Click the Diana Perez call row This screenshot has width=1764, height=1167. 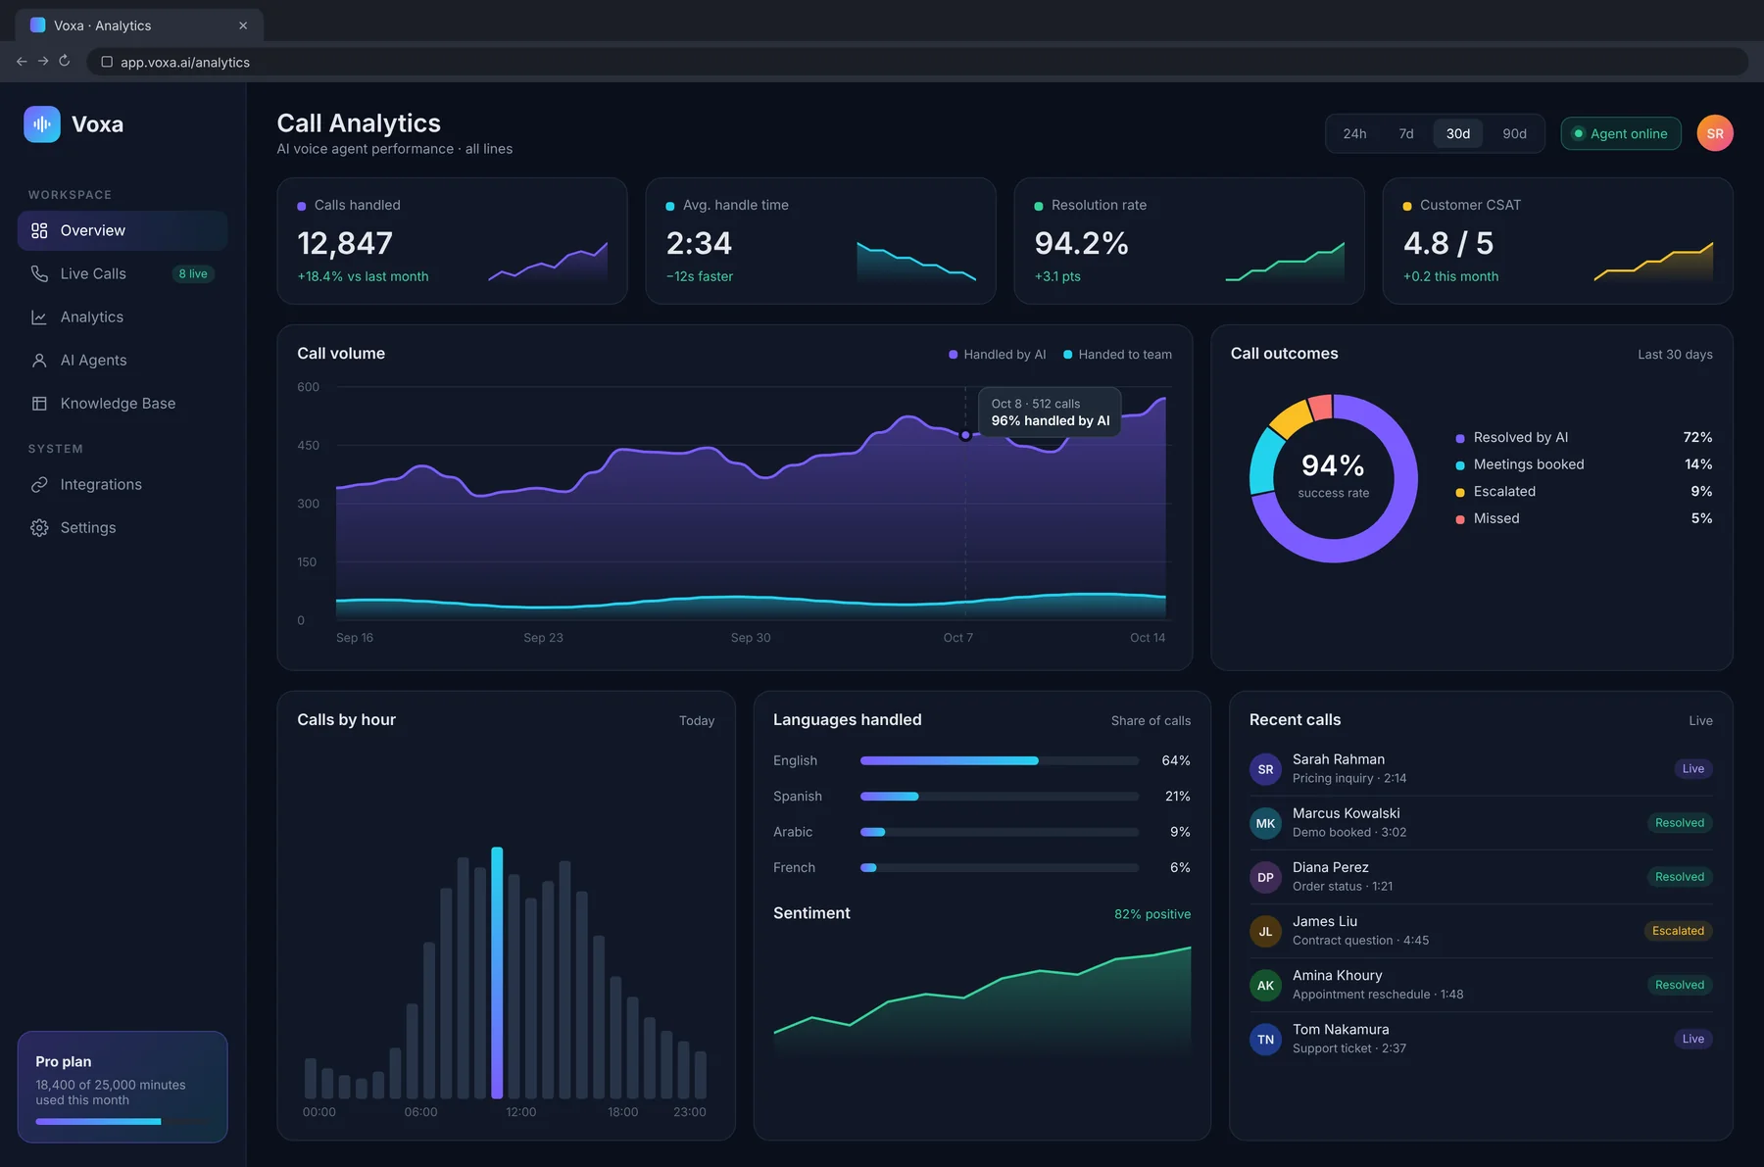point(1481,877)
